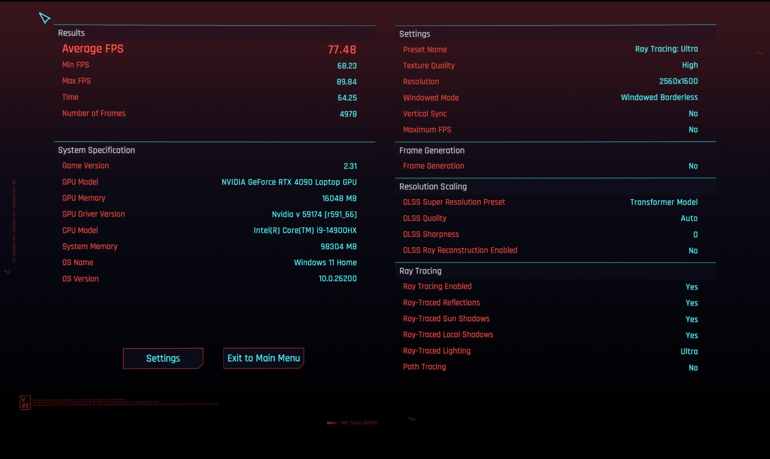Click the Resolution value 2560x1600
Viewport: 770px width, 459px height.
tap(679, 81)
